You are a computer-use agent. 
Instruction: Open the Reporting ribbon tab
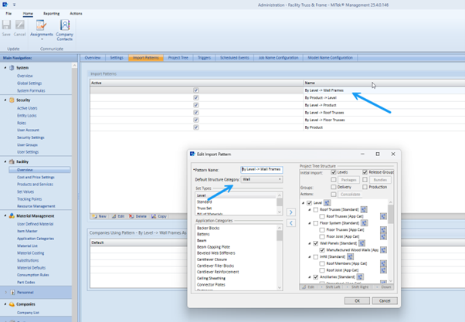point(51,13)
